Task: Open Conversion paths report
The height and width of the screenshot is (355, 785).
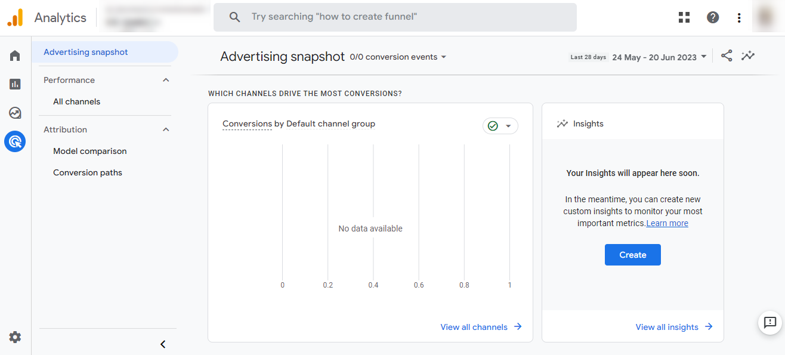Action: [88, 172]
